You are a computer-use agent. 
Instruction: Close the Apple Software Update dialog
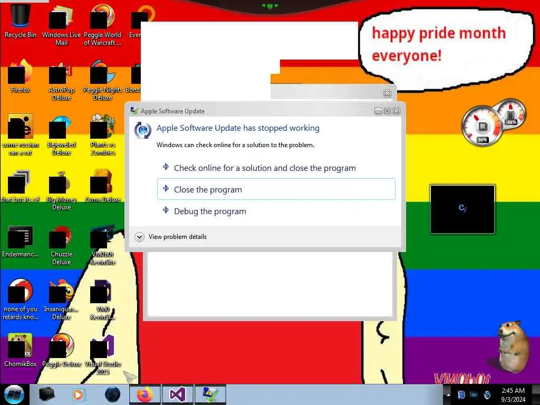point(397,111)
